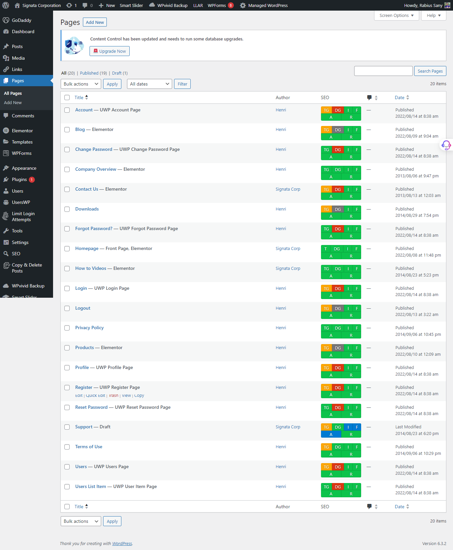Expand the All dates filter dropdown

(150, 84)
